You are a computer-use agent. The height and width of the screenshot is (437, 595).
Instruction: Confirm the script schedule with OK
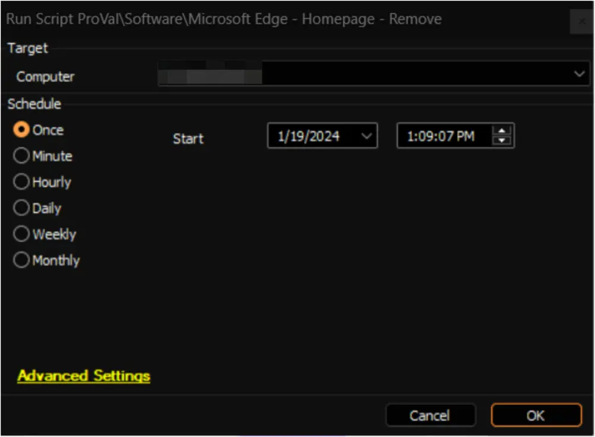coord(536,416)
